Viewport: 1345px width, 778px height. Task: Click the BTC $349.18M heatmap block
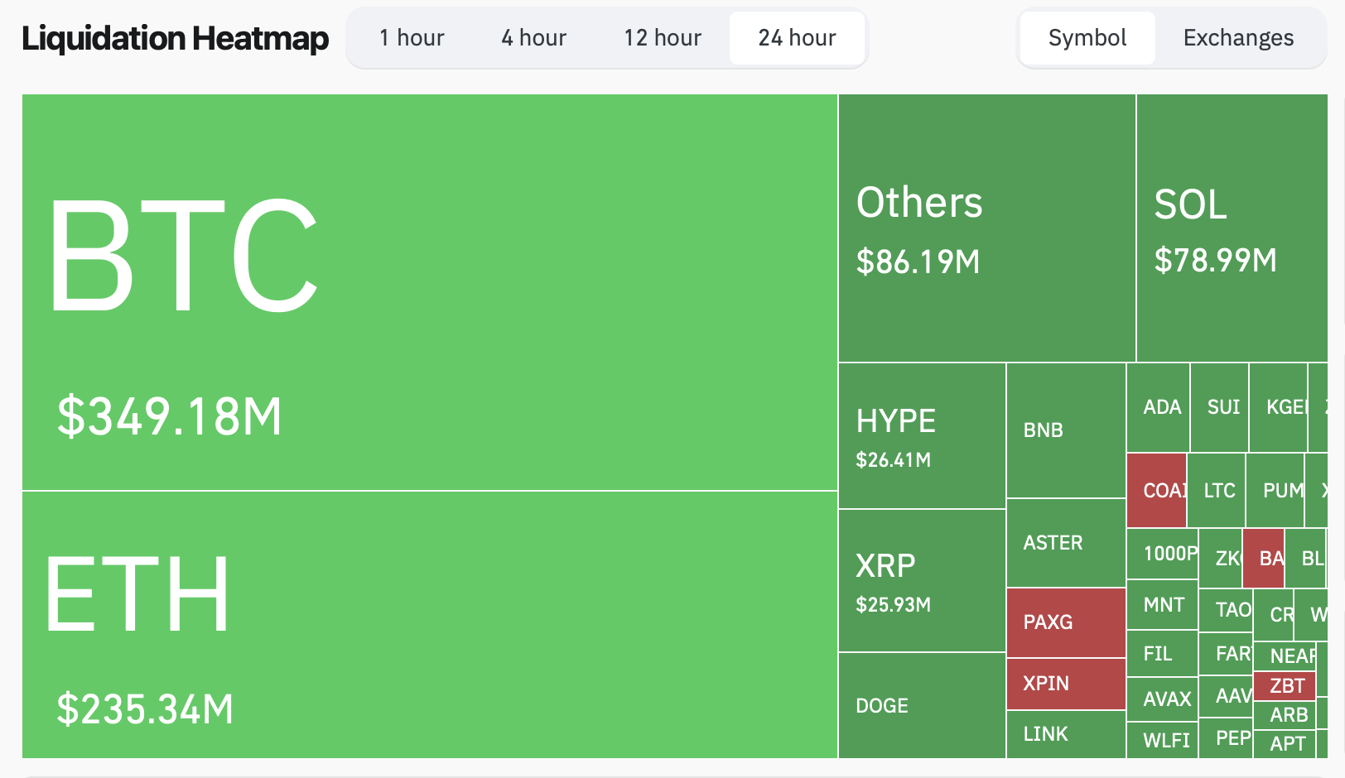point(429,292)
